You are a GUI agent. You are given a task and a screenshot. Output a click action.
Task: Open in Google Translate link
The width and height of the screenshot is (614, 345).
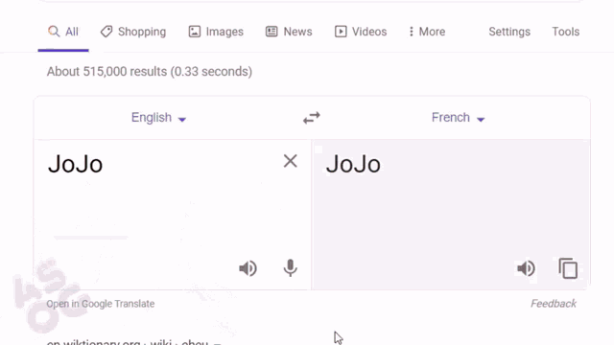point(100,304)
